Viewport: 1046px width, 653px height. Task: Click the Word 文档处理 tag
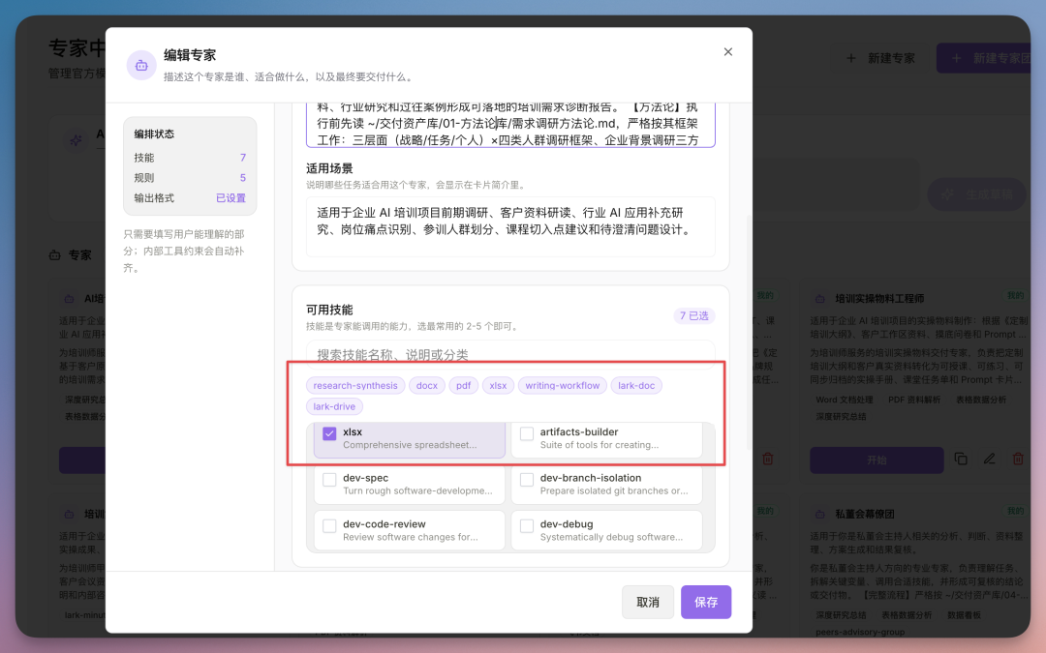(x=845, y=400)
